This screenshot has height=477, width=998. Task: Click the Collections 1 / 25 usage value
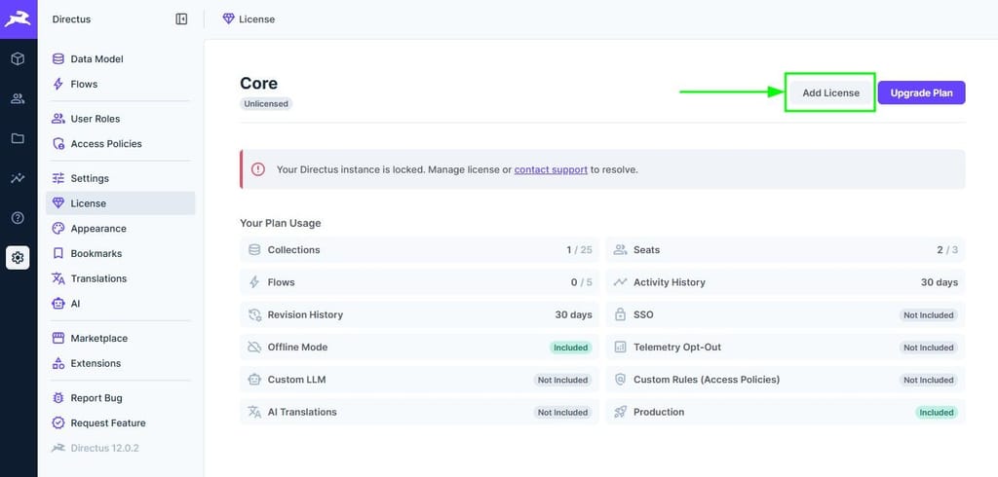pos(579,250)
